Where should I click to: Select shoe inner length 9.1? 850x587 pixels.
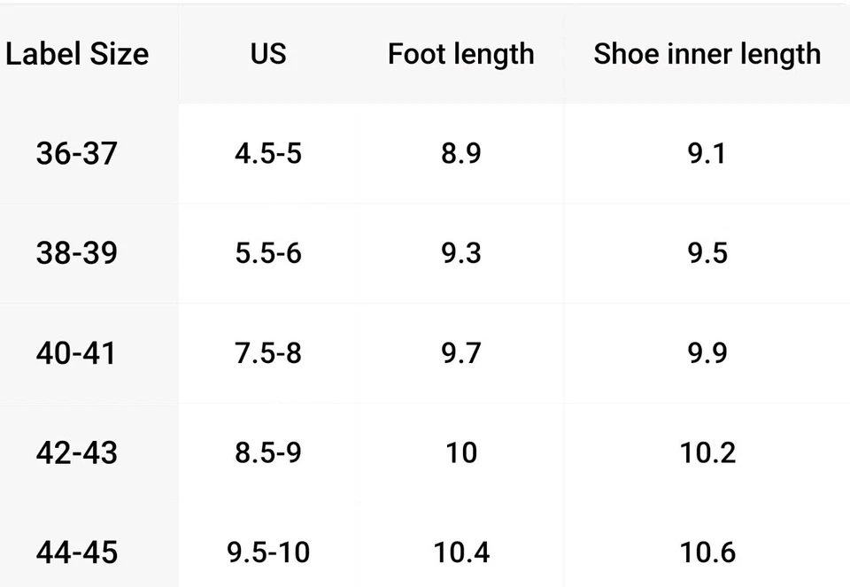(707, 154)
